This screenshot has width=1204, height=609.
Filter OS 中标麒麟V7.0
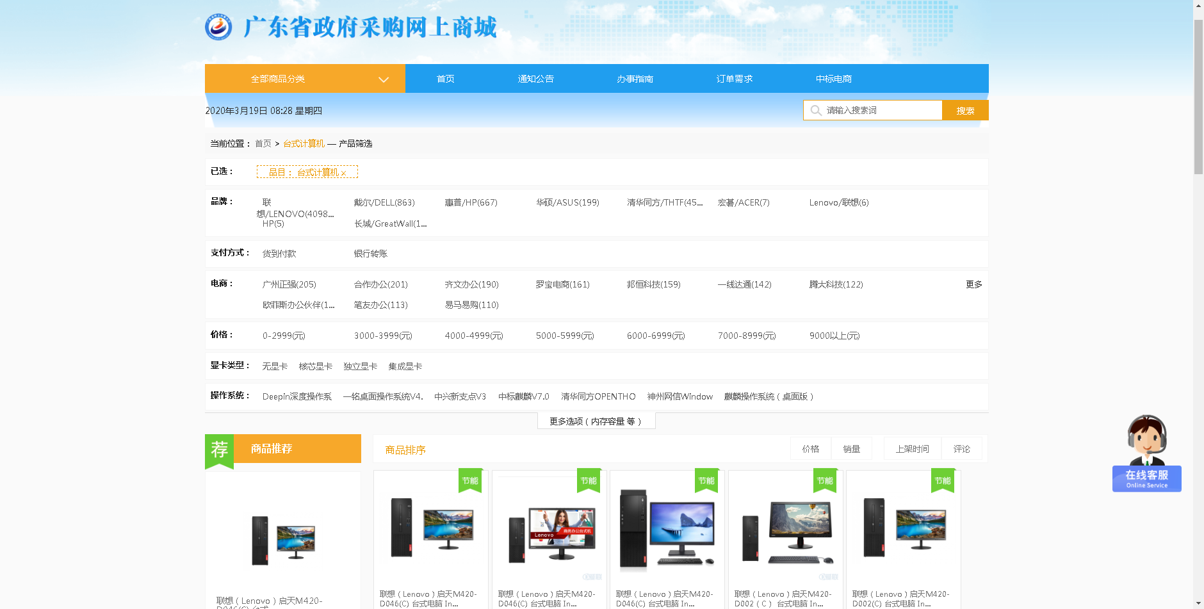(x=524, y=396)
